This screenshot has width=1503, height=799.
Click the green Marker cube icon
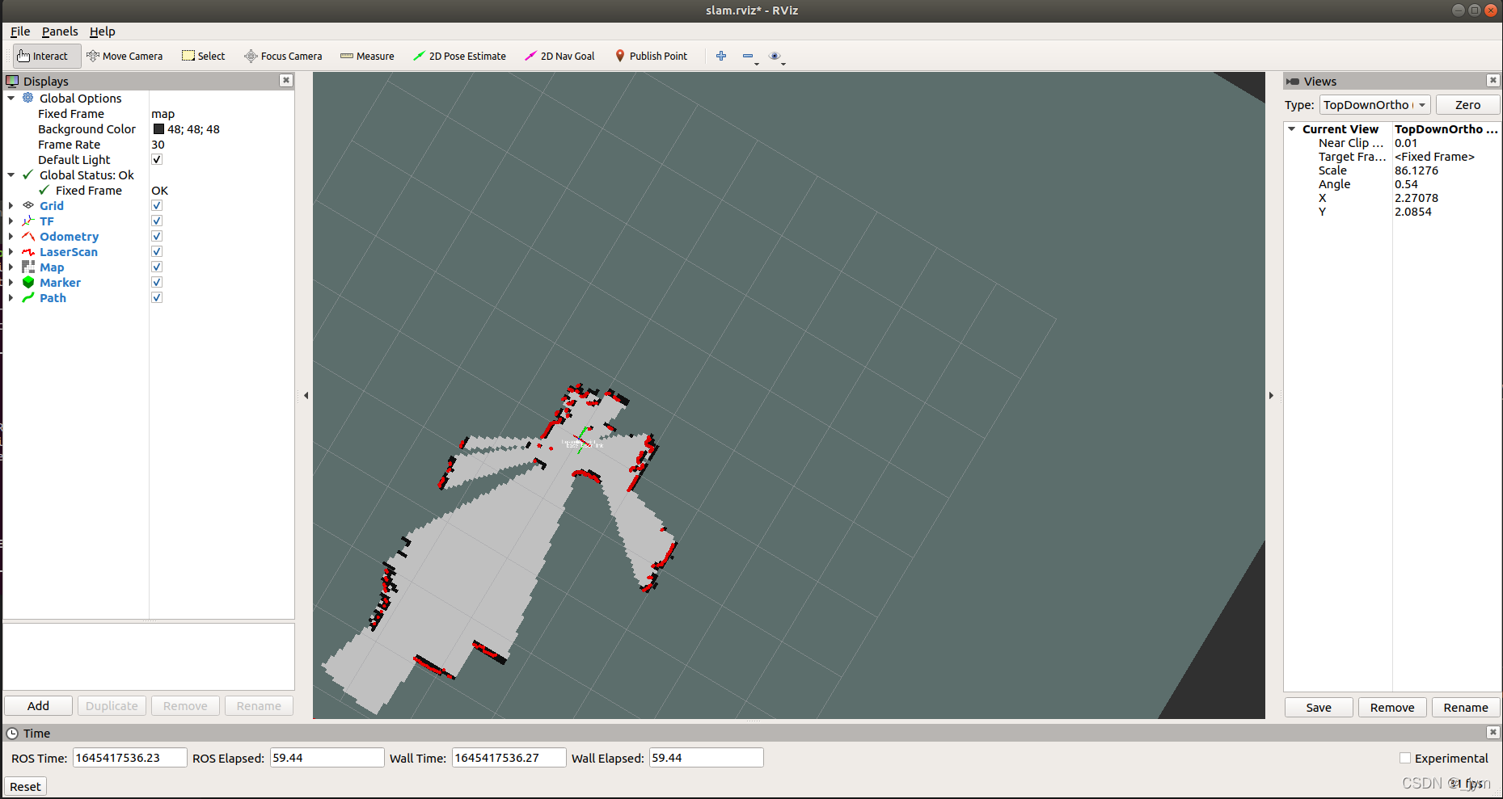tap(28, 282)
